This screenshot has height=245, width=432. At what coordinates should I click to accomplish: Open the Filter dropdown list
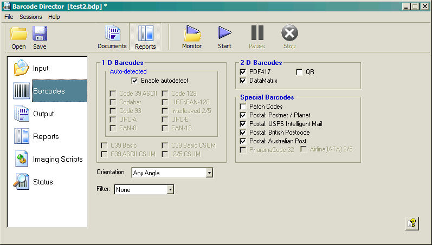tap(170, 190)
